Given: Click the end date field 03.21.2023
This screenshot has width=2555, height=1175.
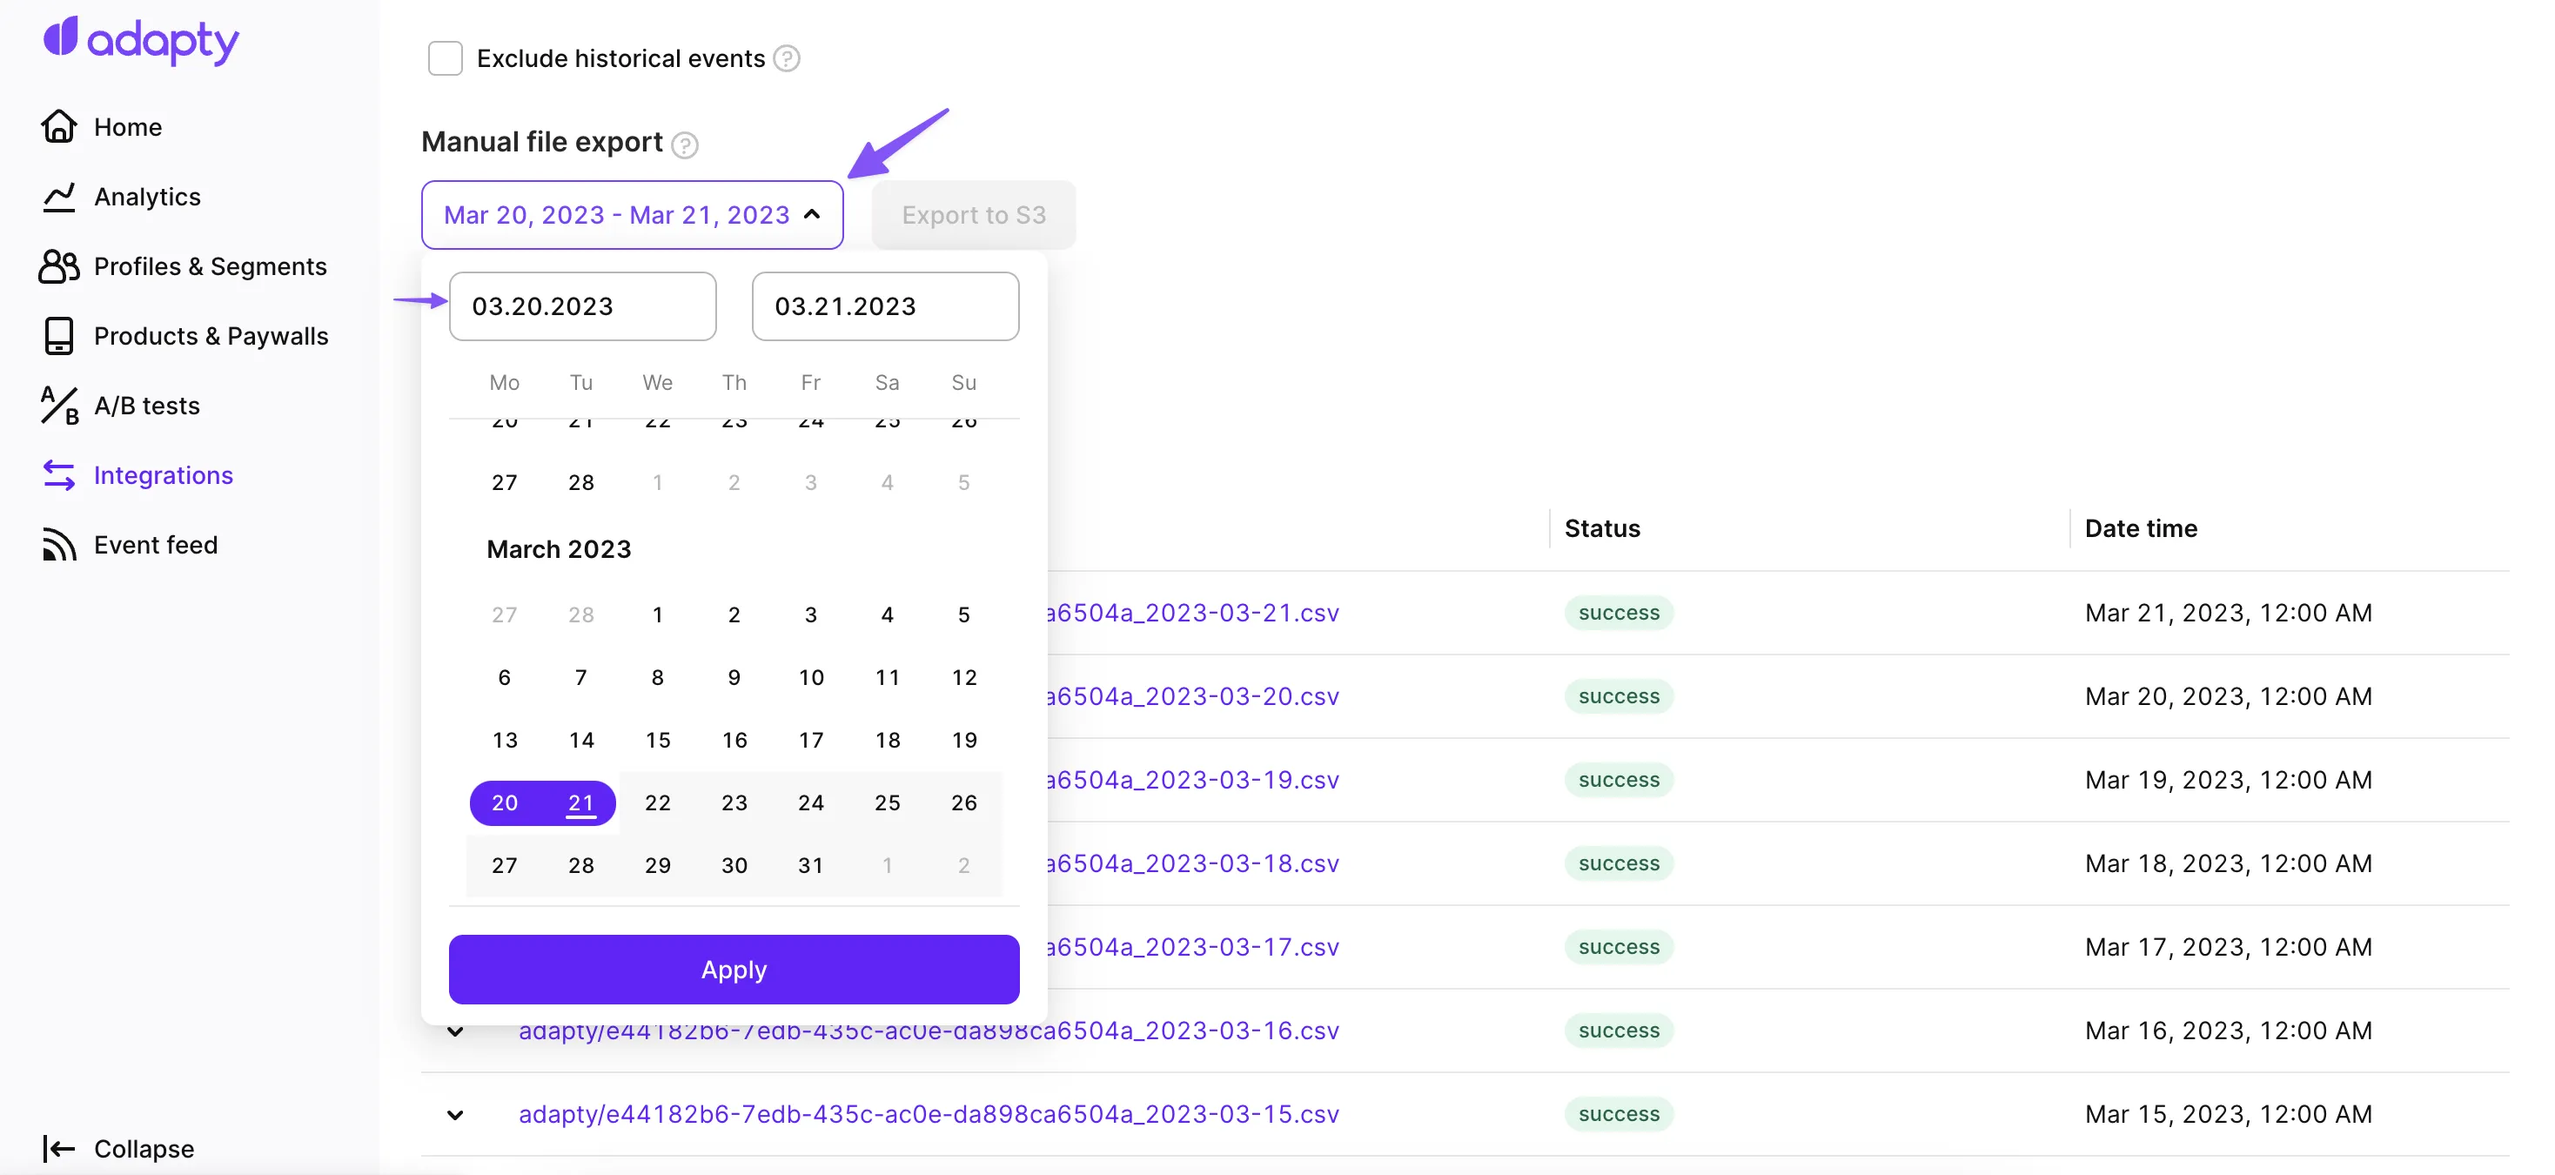Looking at the screenshot, I should [x=885, y=306].
